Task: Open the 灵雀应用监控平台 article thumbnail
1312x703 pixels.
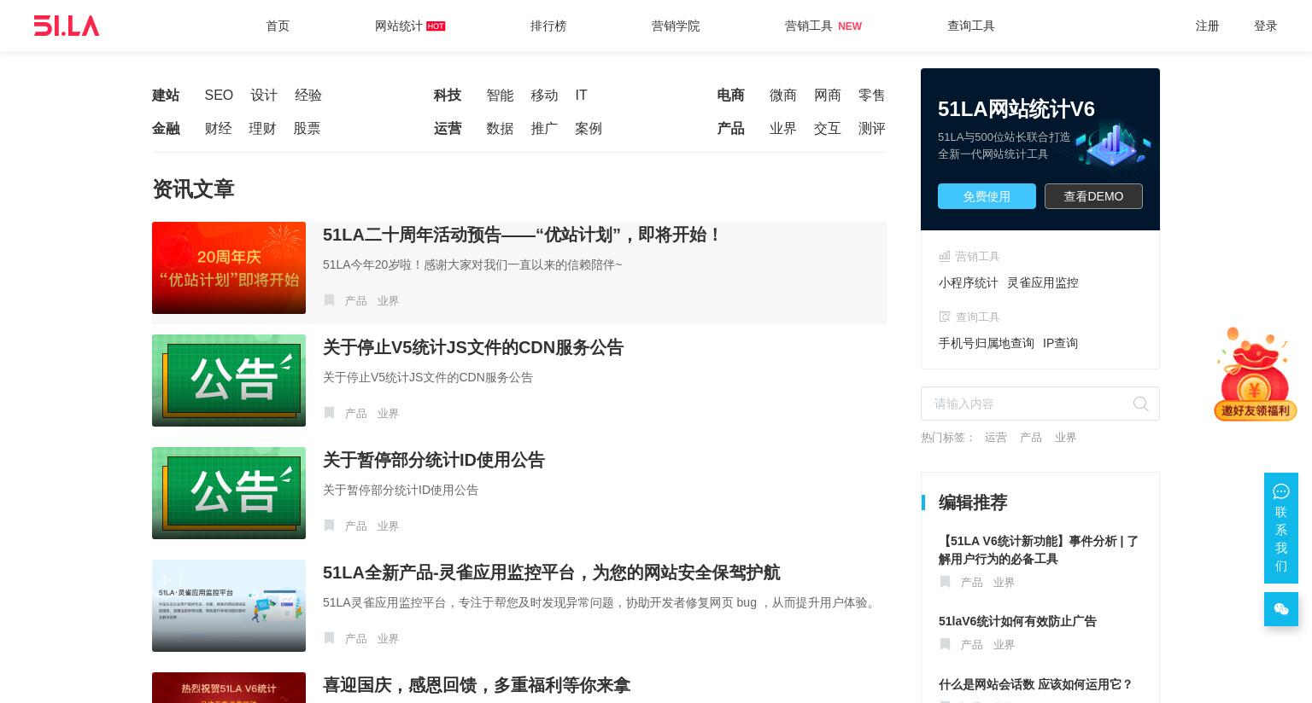Action: (229, 606)
